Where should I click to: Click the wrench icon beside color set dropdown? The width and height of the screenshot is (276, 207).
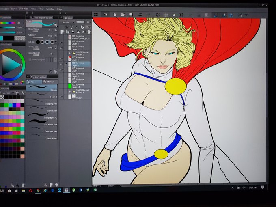point(17,93)
